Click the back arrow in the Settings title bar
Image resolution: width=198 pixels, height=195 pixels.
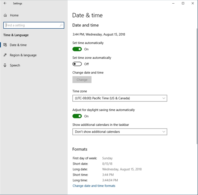coord(5,3)
